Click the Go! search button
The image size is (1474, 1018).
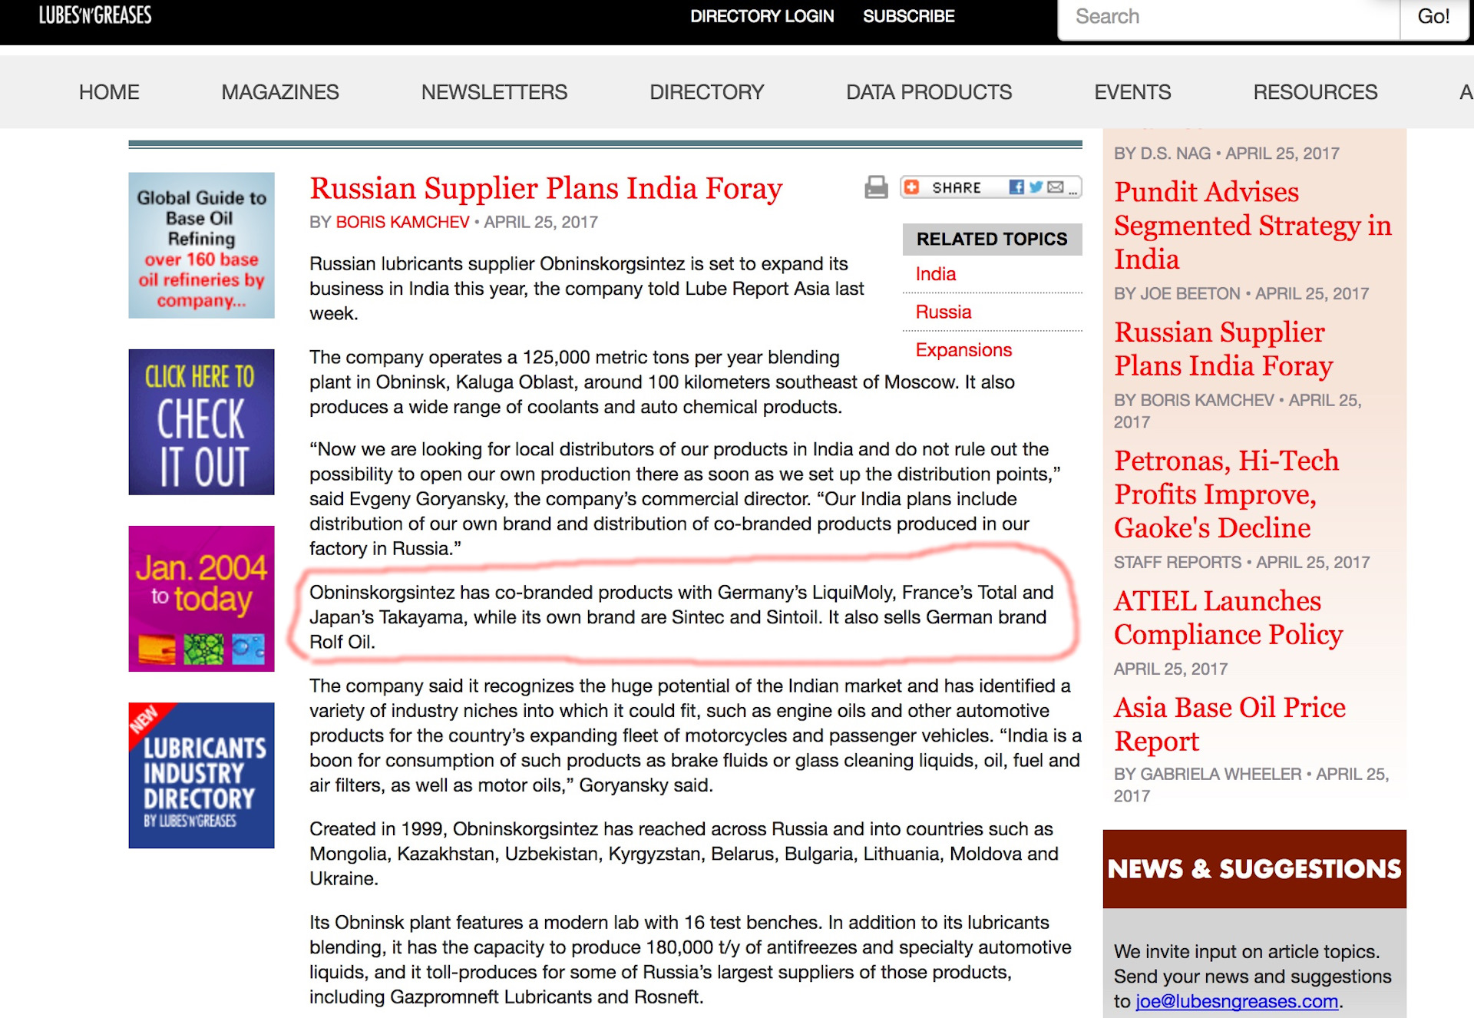pos(1433,18)
